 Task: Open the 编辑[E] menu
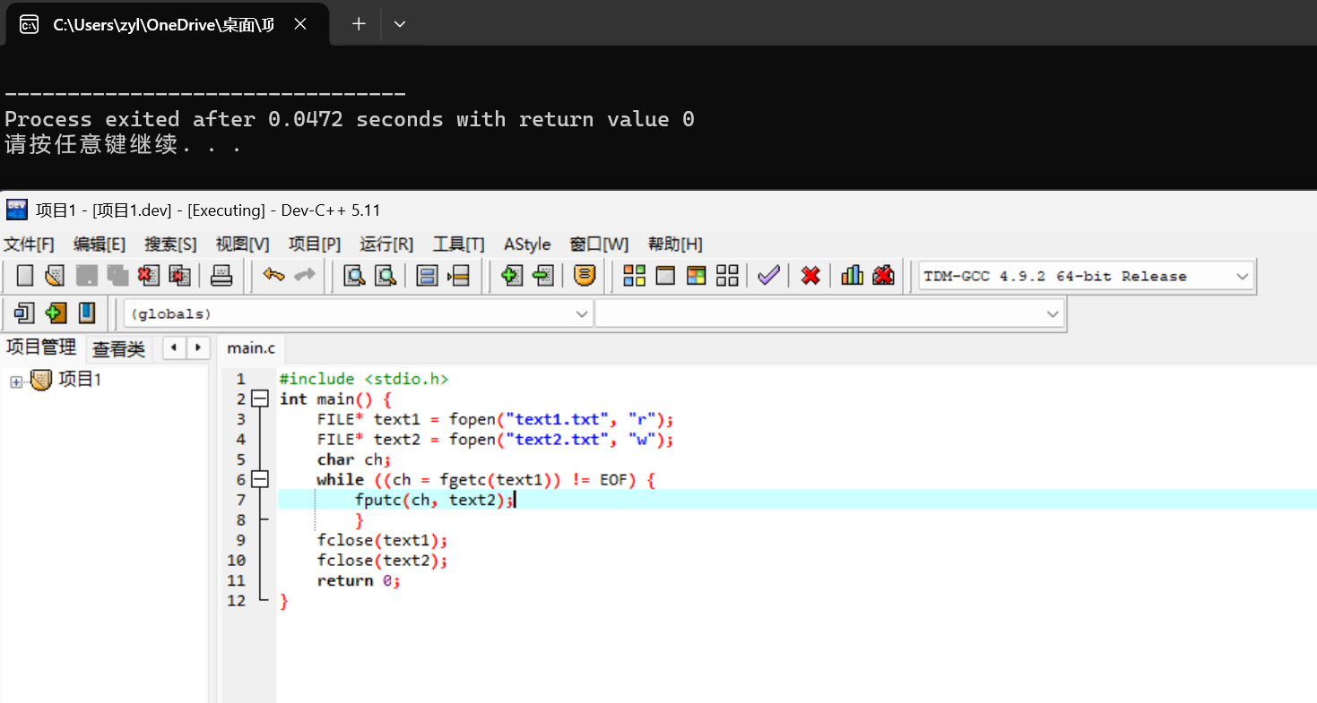click(100, 244)
